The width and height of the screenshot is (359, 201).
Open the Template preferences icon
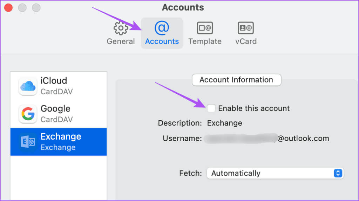tap(205, 28)
